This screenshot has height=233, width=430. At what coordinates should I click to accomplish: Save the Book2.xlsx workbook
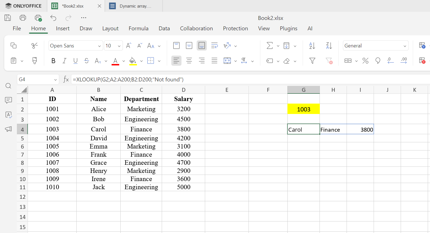[x=7, y=17]
